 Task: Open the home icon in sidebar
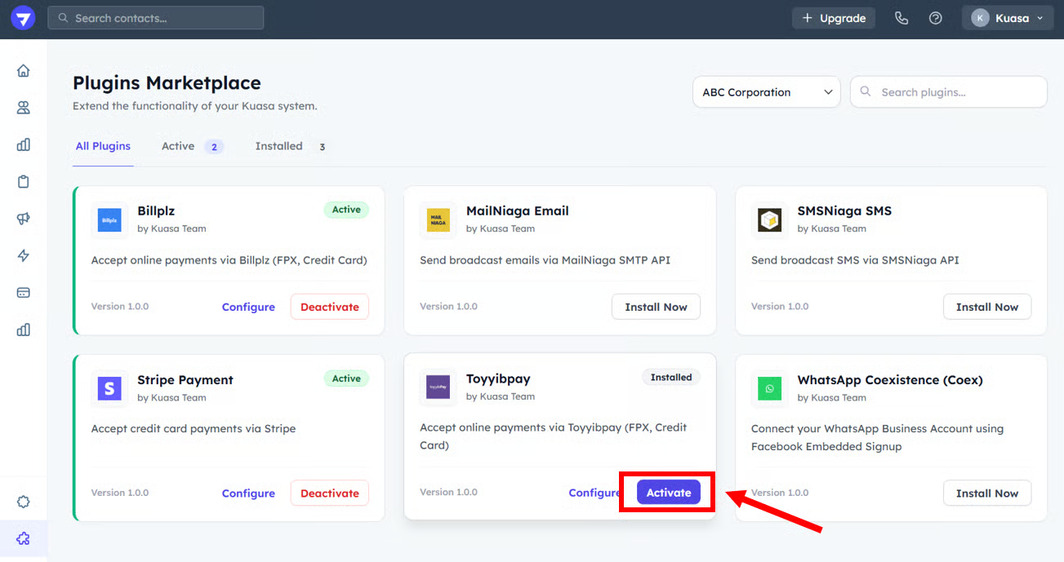(23, 70)
